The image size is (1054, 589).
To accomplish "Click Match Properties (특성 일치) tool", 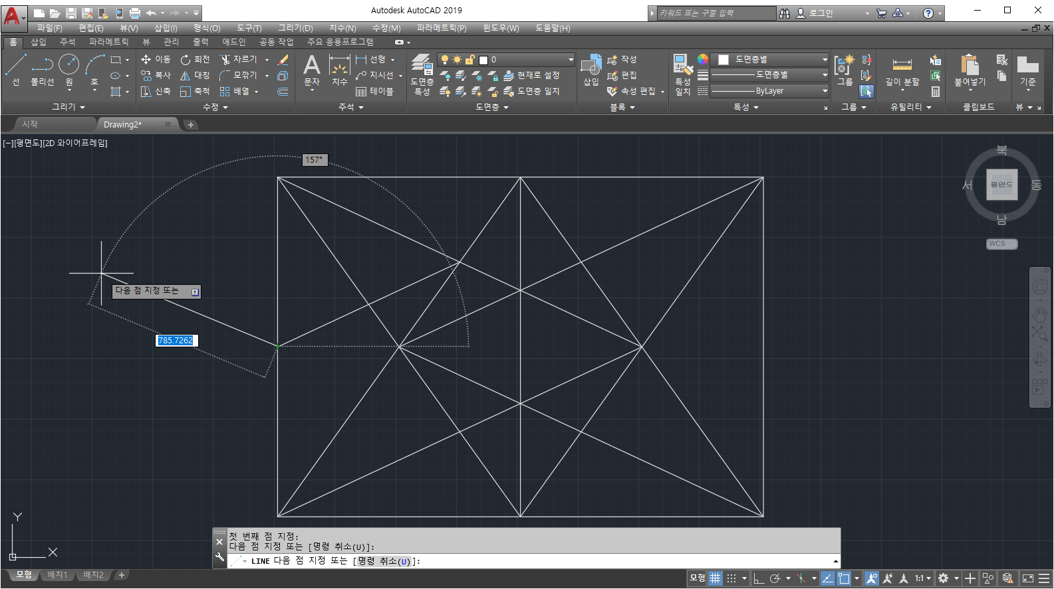I will [683, 74].
